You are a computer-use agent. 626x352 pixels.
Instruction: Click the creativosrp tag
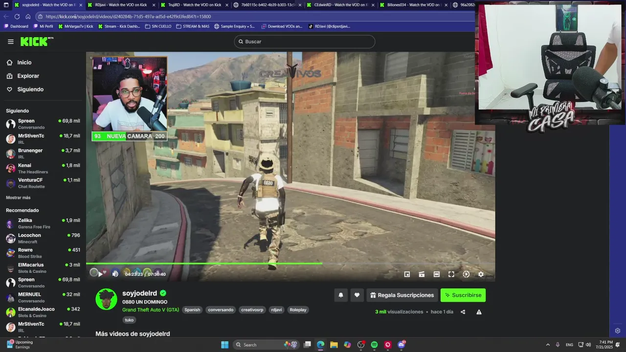pos(252,310)
